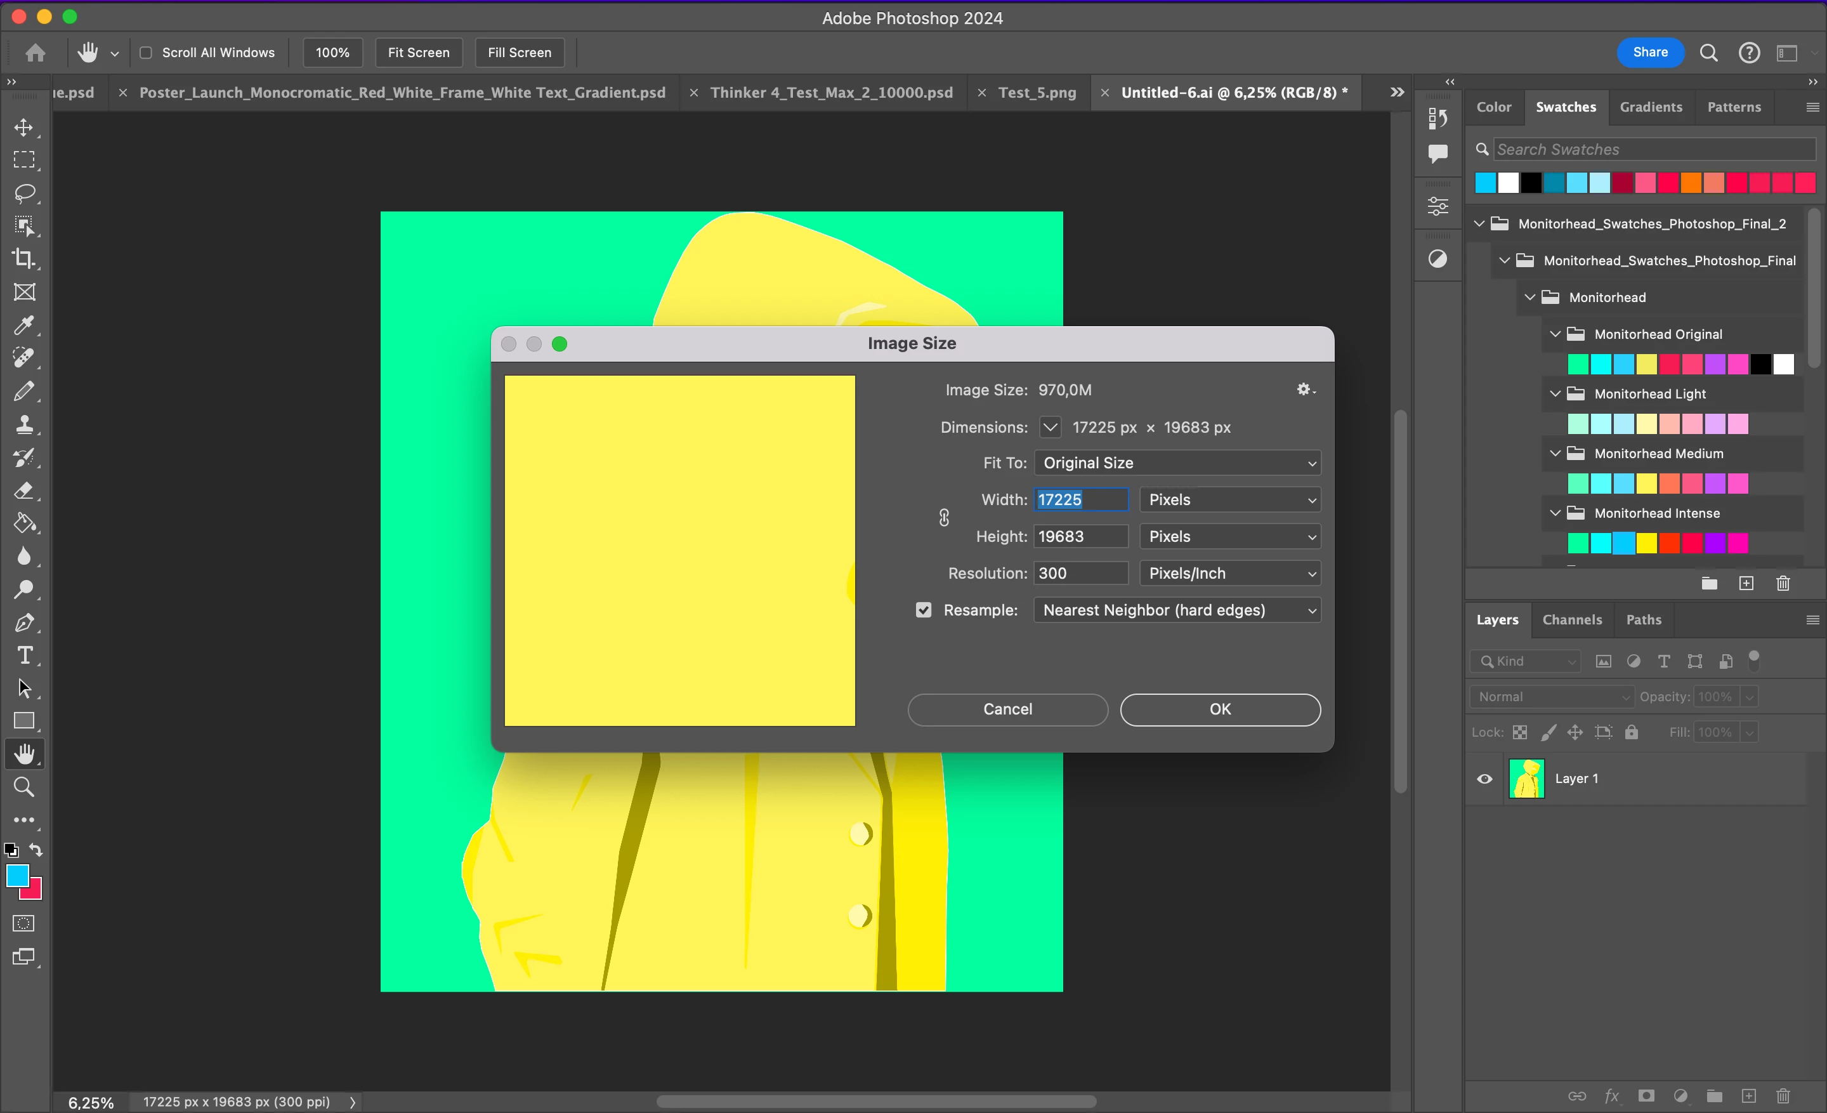Select the Crop tool
1827x1113 pixels.
(x=23, y=259)
